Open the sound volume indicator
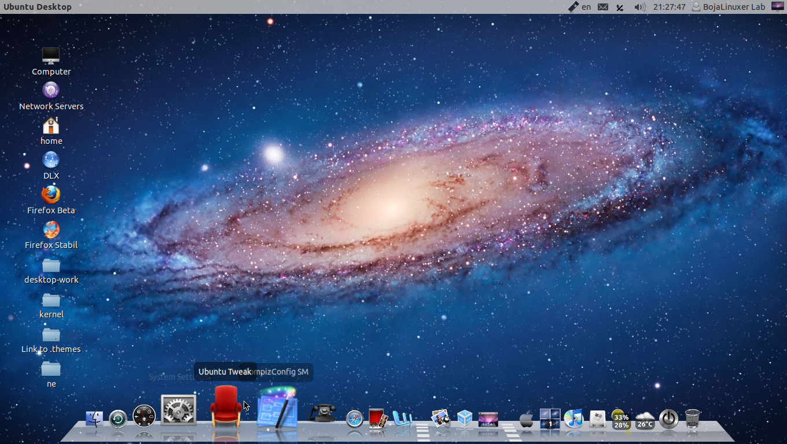The height and width of the screenshot is (444, 787). point(639,7)
